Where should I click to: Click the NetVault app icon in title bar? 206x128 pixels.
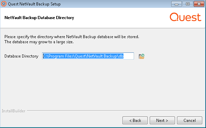coord(3,4)
